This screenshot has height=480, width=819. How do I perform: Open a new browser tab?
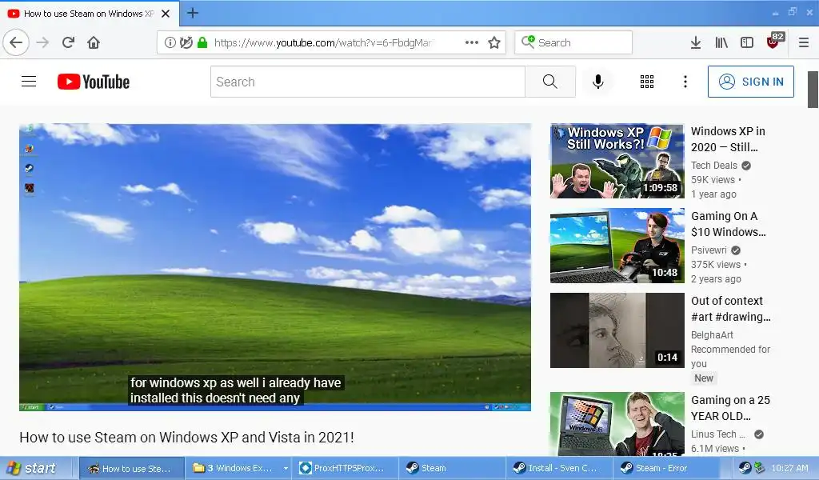192,13
